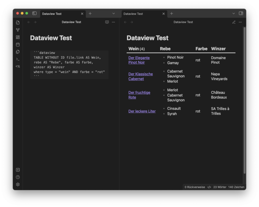
Task: Close the left Dataview Test tab
Action: coord(82,14)
